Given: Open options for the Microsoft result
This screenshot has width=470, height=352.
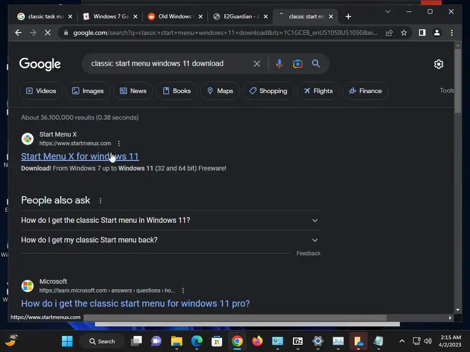Looking at the screenshot, I should pyautogui.click(x=183, y=290).
